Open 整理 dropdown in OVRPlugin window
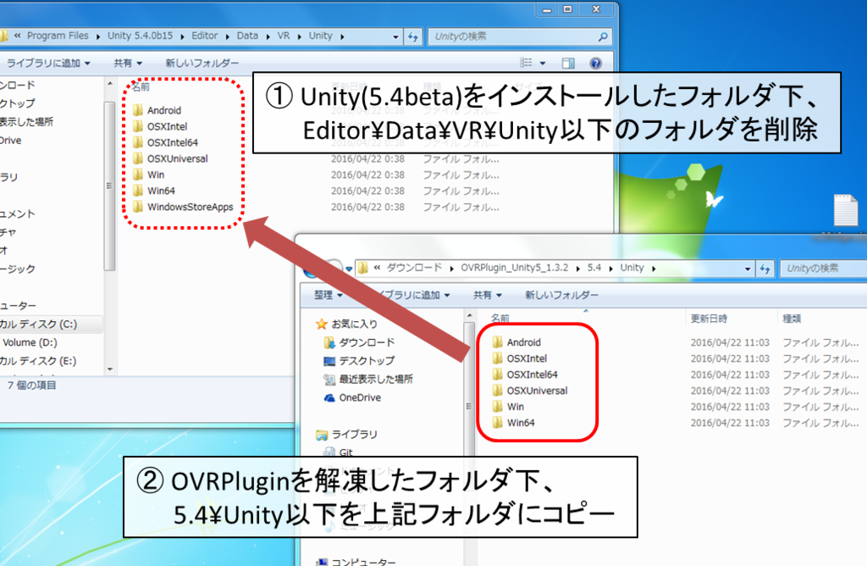Viewport: 867px width, 566px height. 329,295
